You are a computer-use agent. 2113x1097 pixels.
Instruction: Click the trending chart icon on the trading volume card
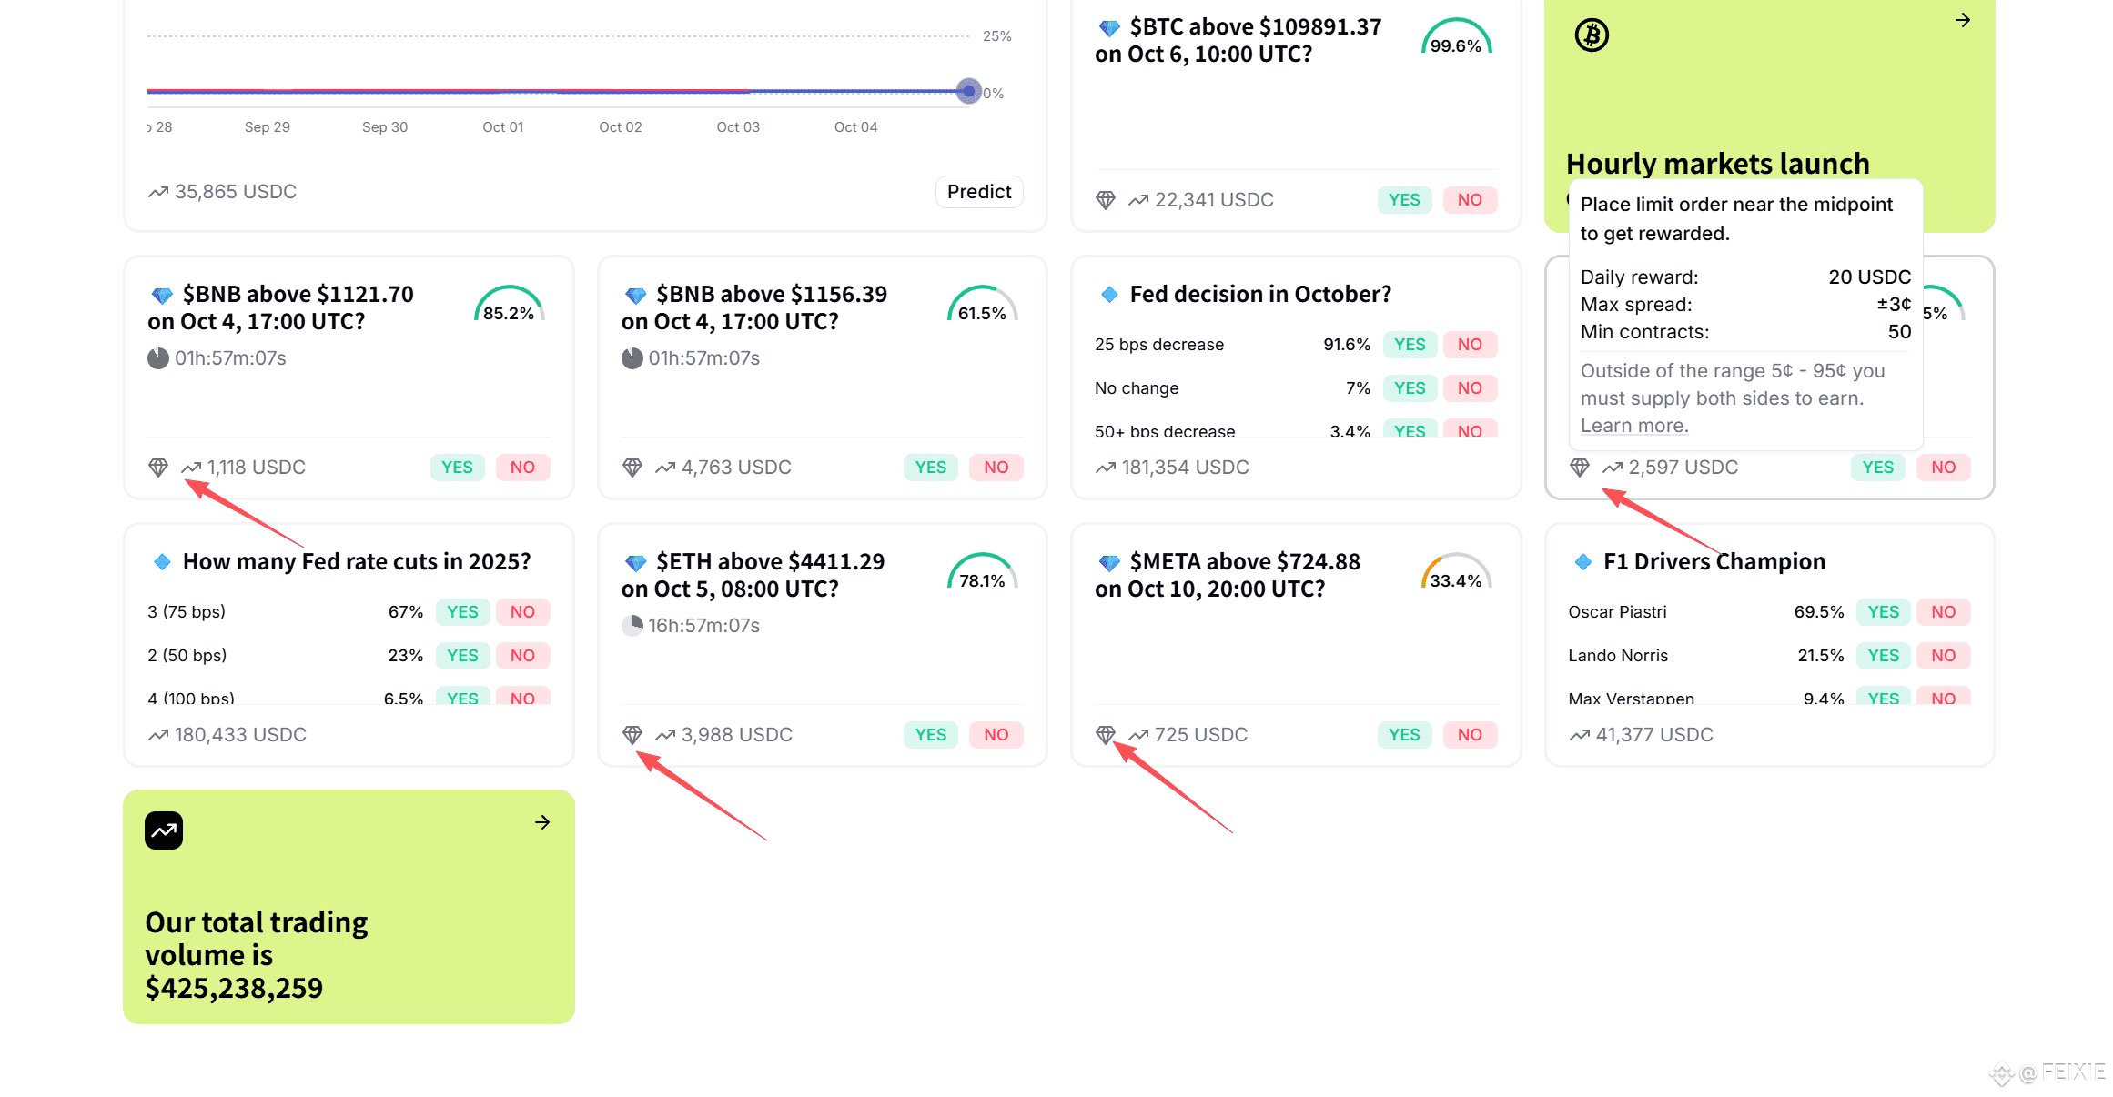pos(164,830)
